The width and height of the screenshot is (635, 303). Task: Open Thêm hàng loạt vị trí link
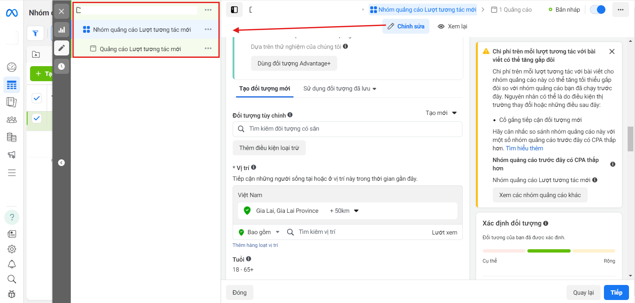click(255, 245)
